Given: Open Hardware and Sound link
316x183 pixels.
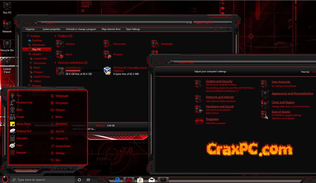Looking at the screenshot, I should coord(220,106).
